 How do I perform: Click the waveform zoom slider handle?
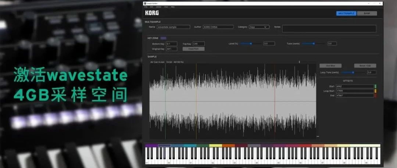(x=299, y=62)
